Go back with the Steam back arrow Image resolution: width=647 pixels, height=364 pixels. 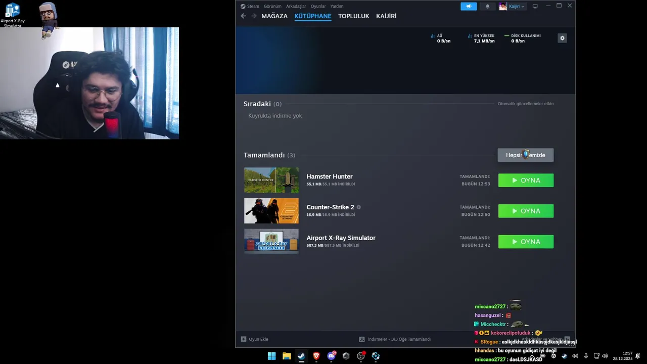point(243,16)
